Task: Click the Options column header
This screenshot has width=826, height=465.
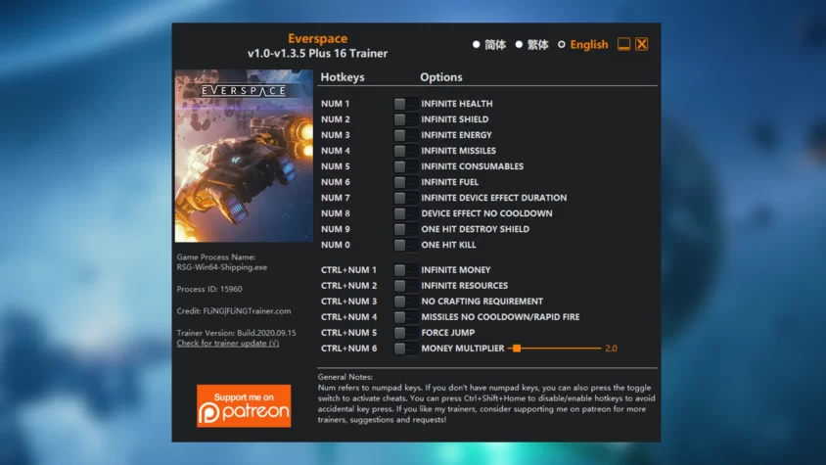Action: [441, 77]
